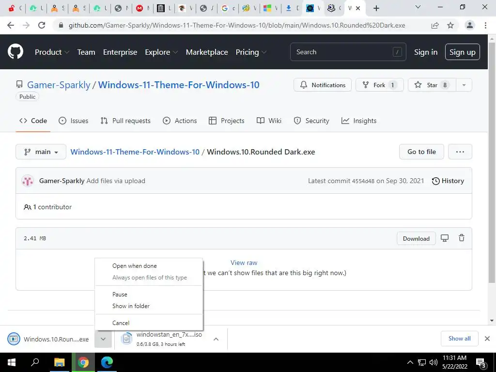496x372 pixels.
Task: Bookmark this page with the star icon
Action: click(x=450, y=25)
